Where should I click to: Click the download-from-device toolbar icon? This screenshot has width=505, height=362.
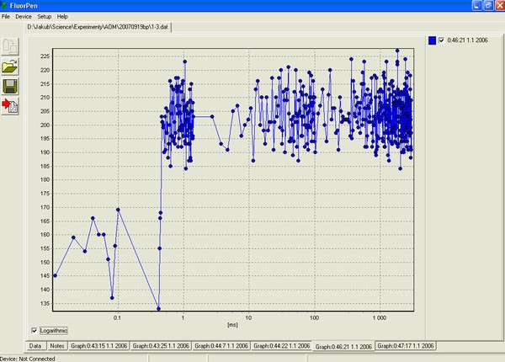point(10,46)
